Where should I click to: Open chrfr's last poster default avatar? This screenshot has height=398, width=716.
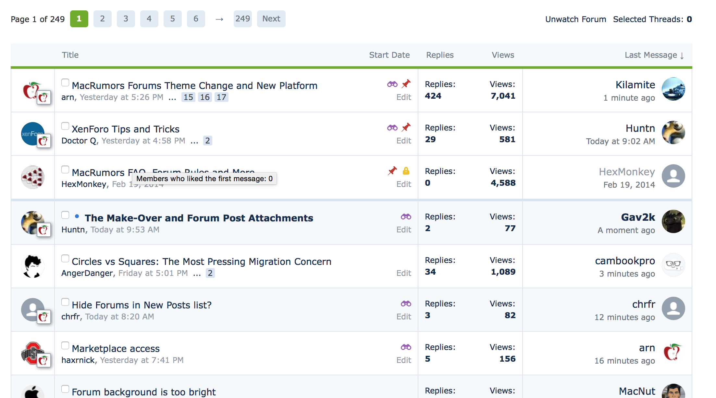673,308
